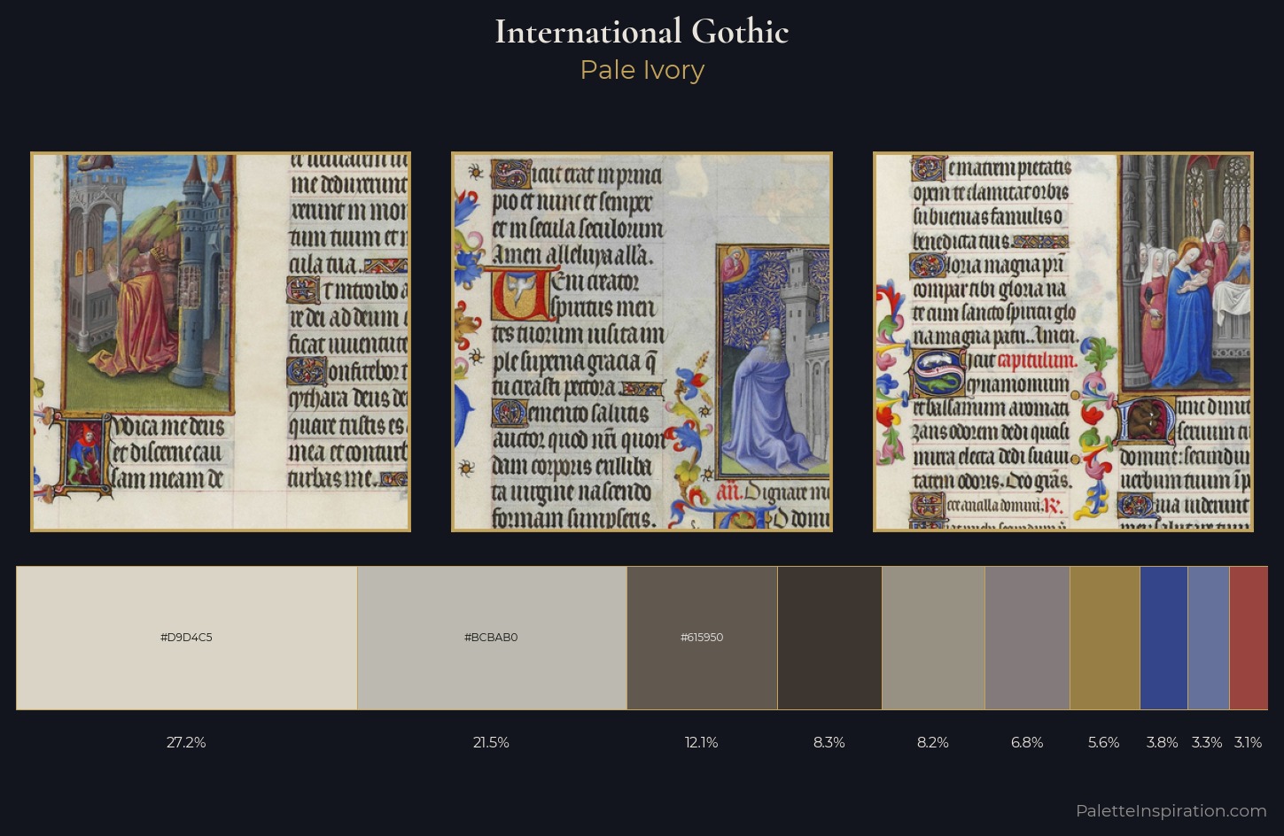Image resolution: width=1284 pixels, height=836 pixels.
Task: Pick the brown-gray #615950 swatch
Action: point(702,638)
